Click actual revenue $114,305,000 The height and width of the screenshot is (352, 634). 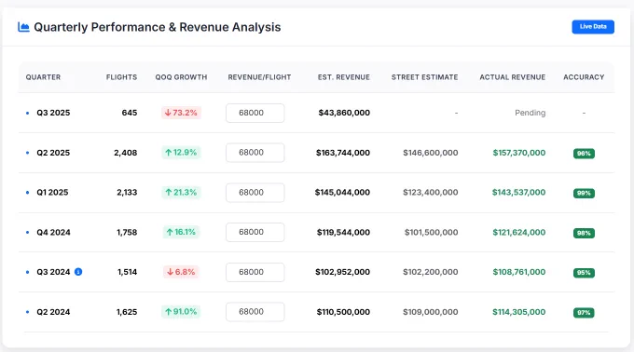pyautogui.click(x=518, y=312)
